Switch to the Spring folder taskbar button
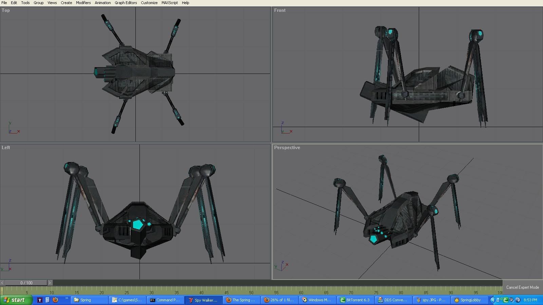The width and height of the screenshot is (543, 305). pyautogui.click(x=90, y=300)
